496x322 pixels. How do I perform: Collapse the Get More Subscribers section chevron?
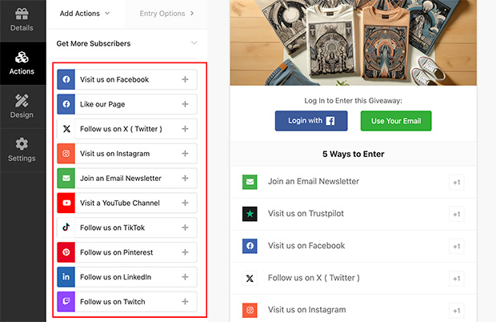pyautogui.click(x=194, y=43)
